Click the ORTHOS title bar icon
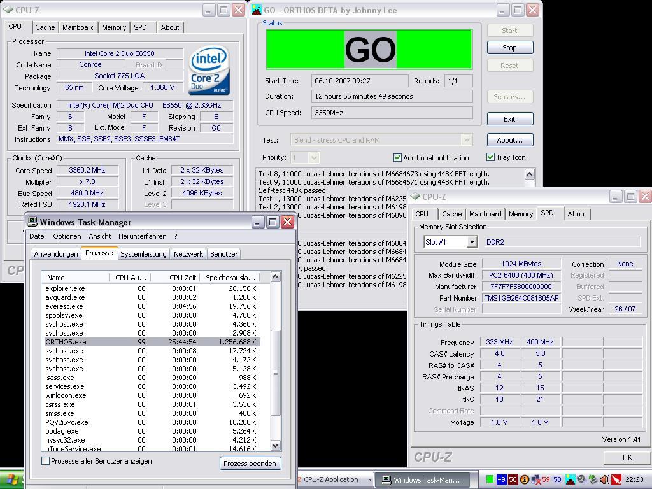The image size is (652, 489). point(257,10)
